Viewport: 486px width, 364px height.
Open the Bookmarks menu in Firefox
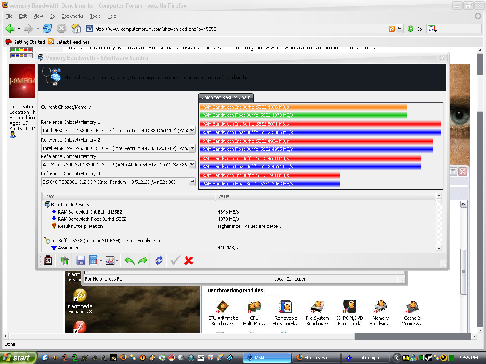point(72,16)
